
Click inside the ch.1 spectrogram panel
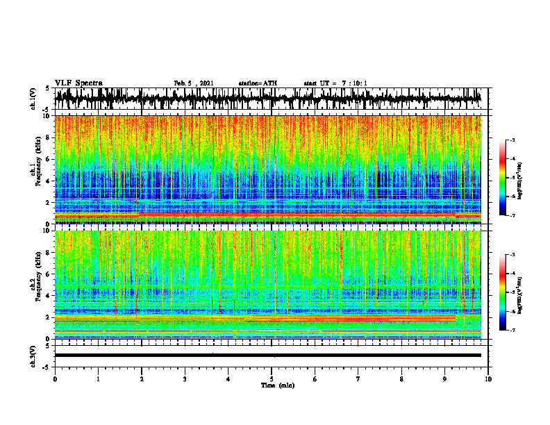pos(268,169)
